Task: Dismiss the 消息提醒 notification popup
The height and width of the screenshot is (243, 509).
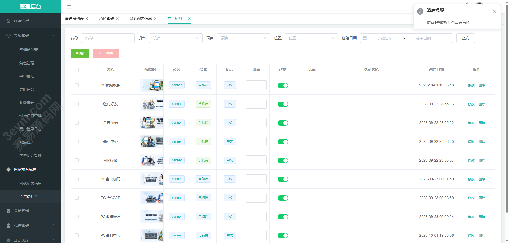Action: (494, 11)
